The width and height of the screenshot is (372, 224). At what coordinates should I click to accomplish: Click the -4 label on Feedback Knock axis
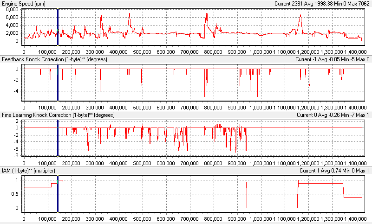pos(16,91)
